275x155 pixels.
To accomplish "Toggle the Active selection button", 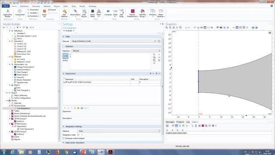I will [x=65, y=56].
